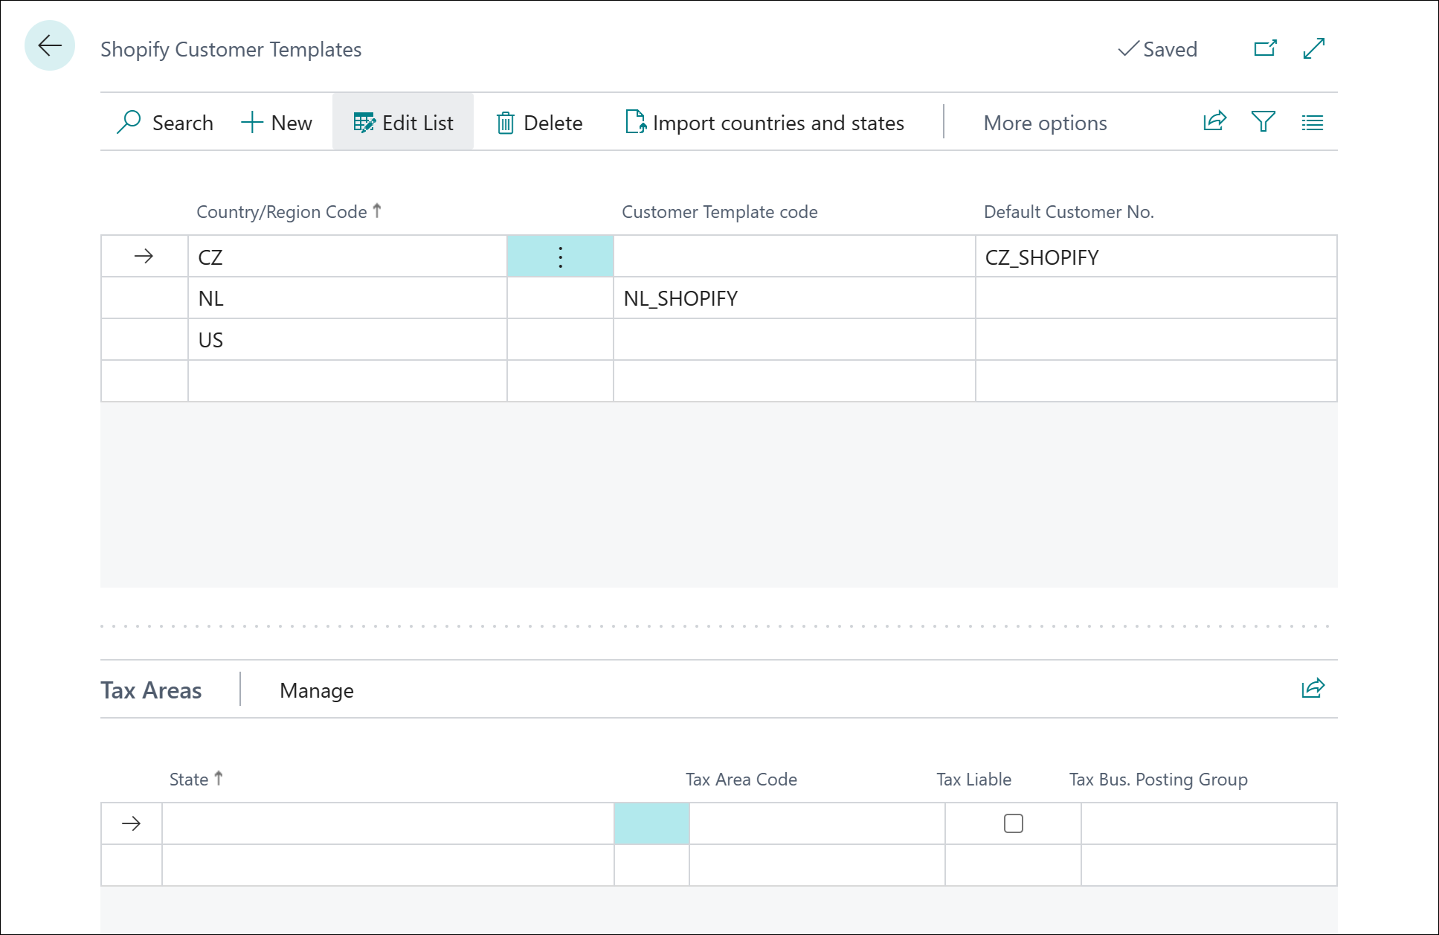Click first Tax Area Code cell
1439x935 pixels.
[x=817, y=823]
